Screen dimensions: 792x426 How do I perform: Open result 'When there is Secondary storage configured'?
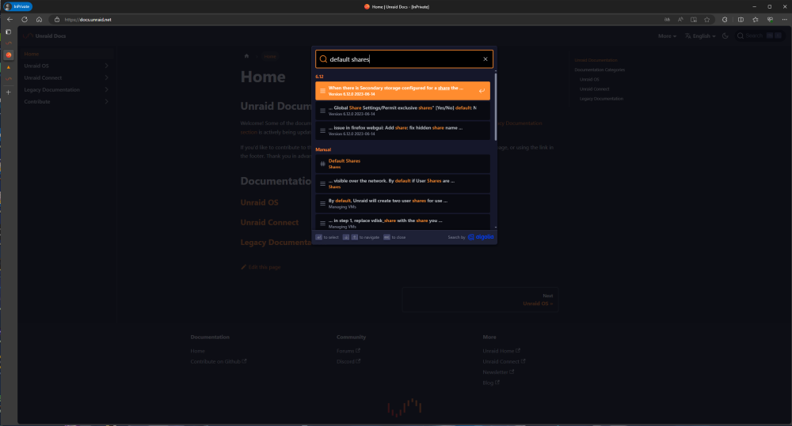tap(402, 91)
